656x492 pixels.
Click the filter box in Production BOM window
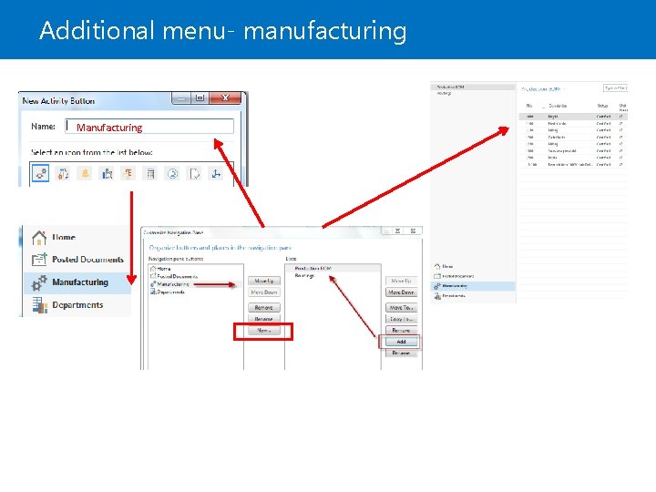[x=615, y=87]
